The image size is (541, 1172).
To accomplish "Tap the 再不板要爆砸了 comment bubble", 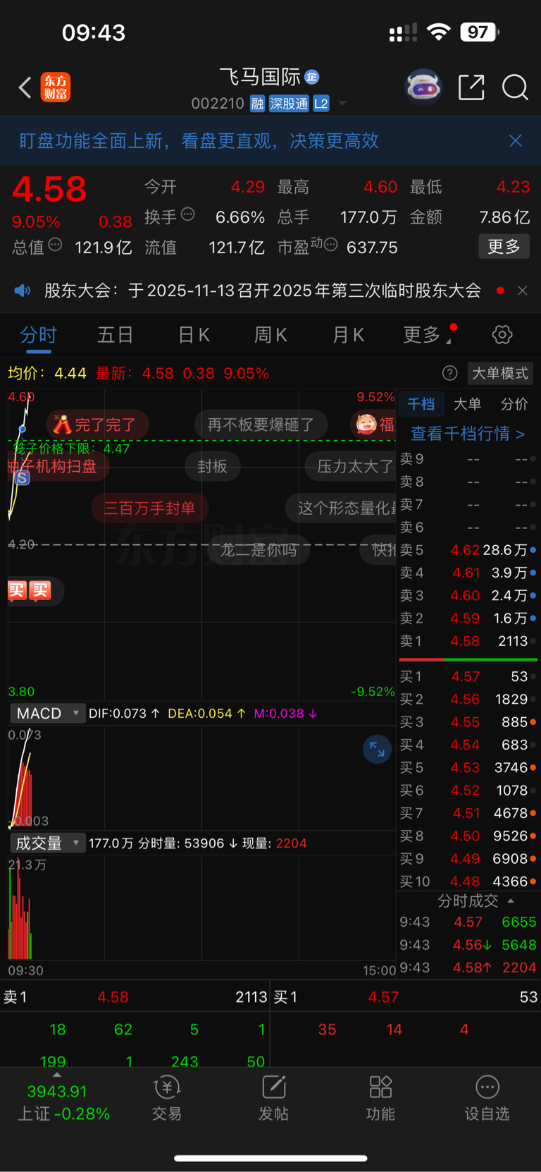I will point(261,425).
